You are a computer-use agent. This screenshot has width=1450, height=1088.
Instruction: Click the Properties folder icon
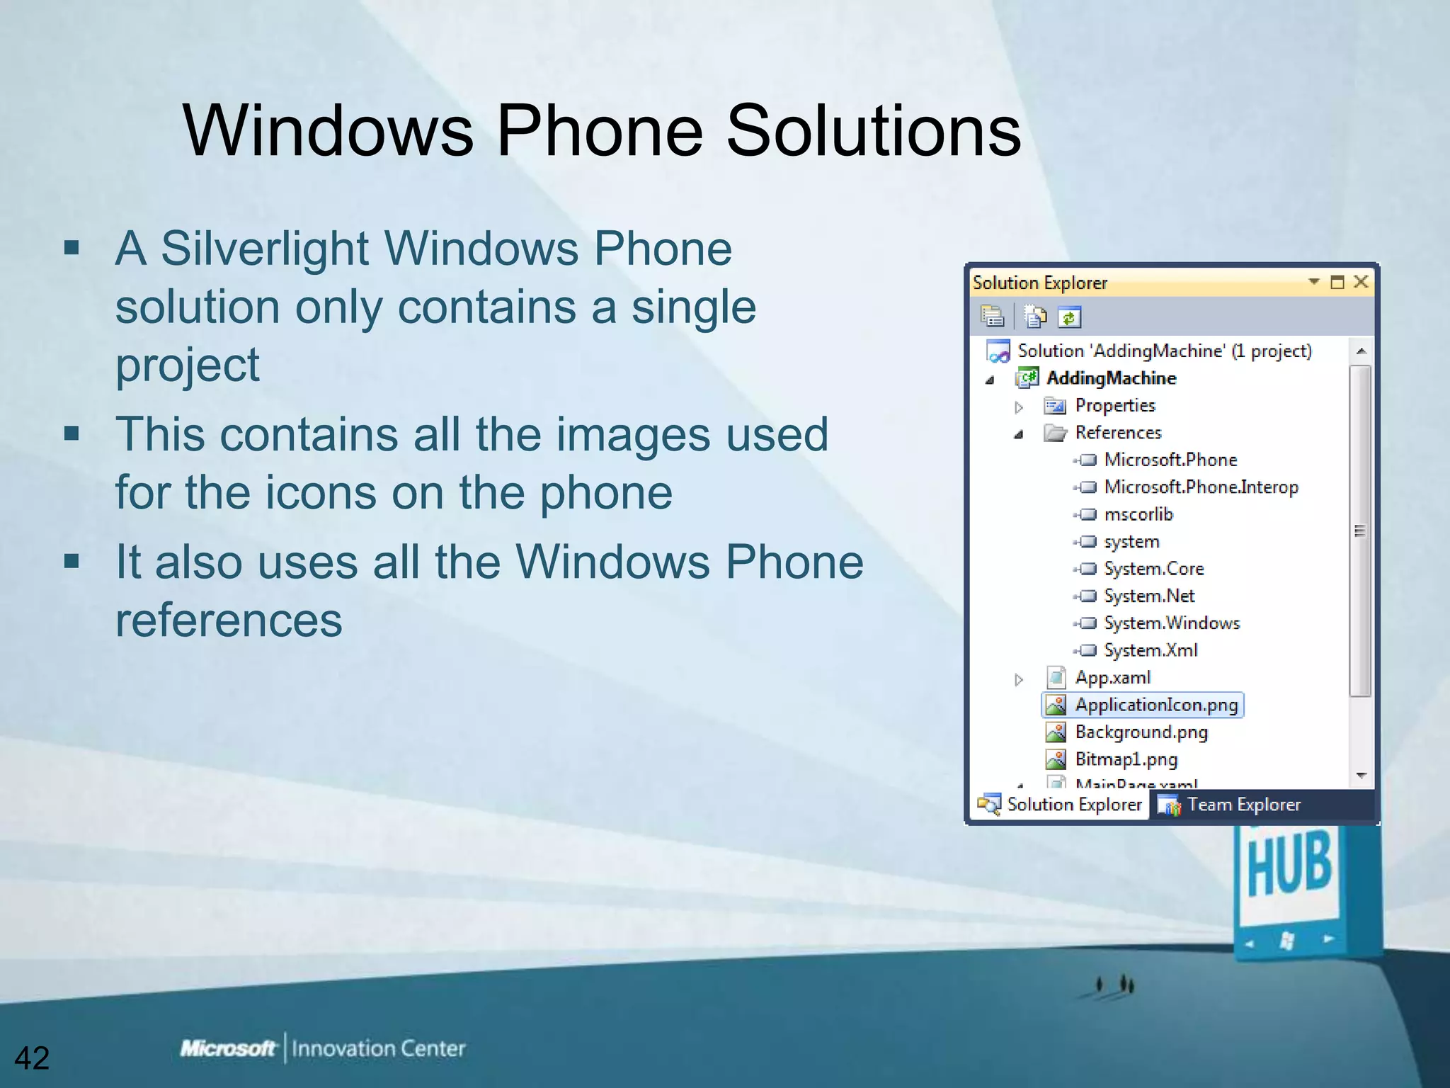1055,405
